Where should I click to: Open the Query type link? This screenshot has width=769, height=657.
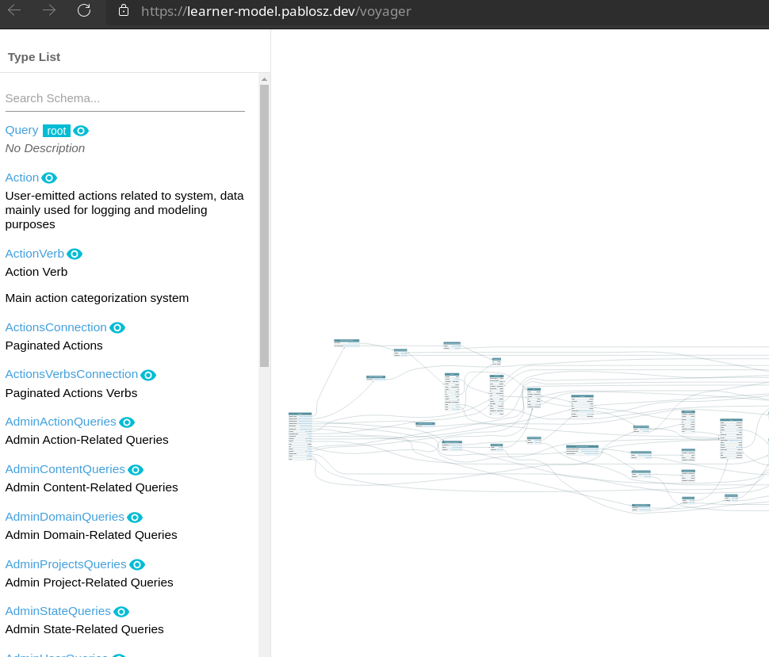(x=21, y=130)
